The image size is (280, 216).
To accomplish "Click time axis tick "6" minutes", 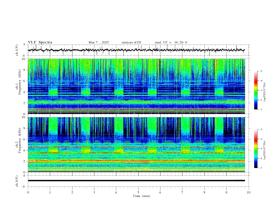I will (160, 192).
